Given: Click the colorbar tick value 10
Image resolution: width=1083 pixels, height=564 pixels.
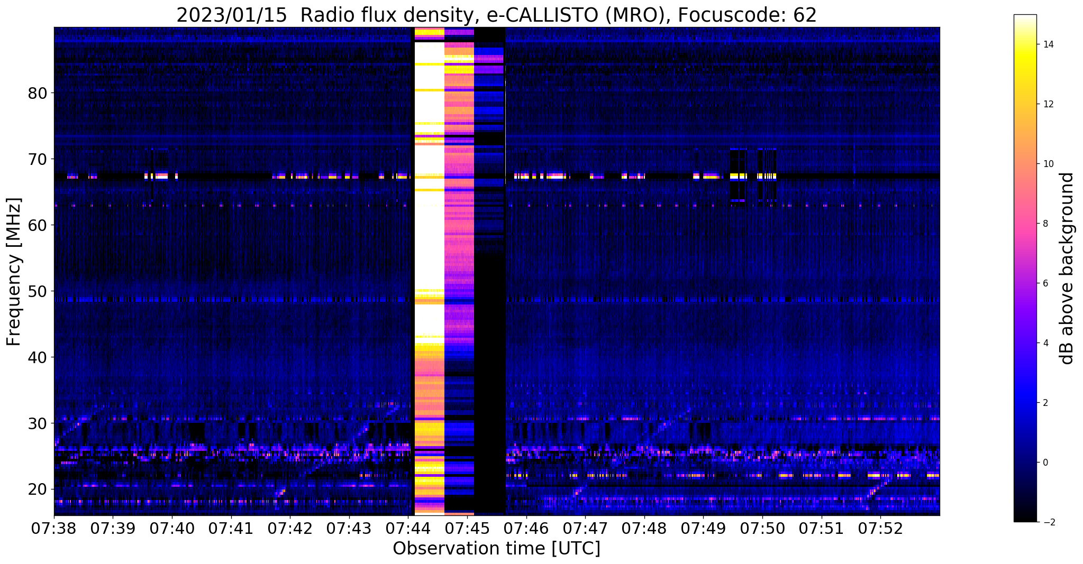Looking at the screenshot, I should [1048, 164].
